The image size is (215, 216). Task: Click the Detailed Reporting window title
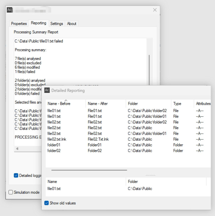(x=68, y=90)
